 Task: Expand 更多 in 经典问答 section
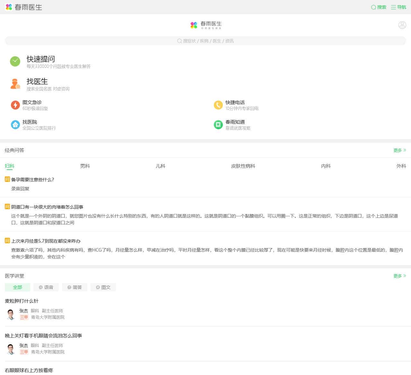point(400,150)
